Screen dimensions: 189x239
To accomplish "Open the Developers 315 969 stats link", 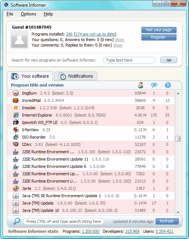I will click(x=132, y=231).
